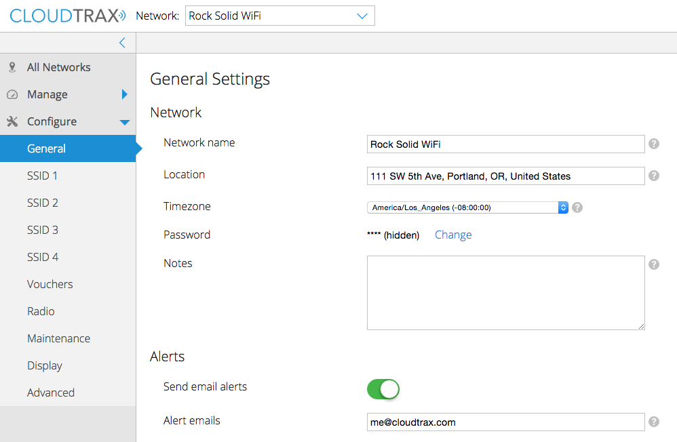
Task: Click help icon beside Notes box
Action: tap(654, 264)
